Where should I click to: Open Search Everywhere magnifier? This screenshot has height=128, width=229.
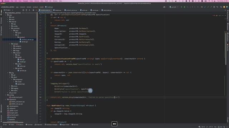[221, 7]
